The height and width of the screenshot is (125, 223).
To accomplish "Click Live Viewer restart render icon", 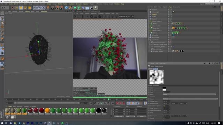I will (79, 17).
